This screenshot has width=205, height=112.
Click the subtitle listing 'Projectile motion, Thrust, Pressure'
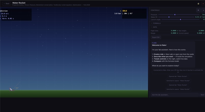[x=51, y=5]
